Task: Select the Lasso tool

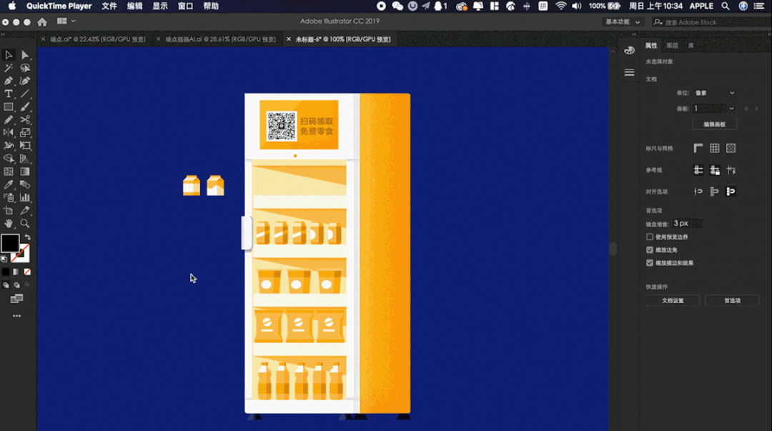Action: (x=24, y=68)
